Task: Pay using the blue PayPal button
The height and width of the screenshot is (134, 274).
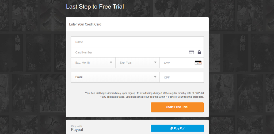Action: [x=177, y=128]
